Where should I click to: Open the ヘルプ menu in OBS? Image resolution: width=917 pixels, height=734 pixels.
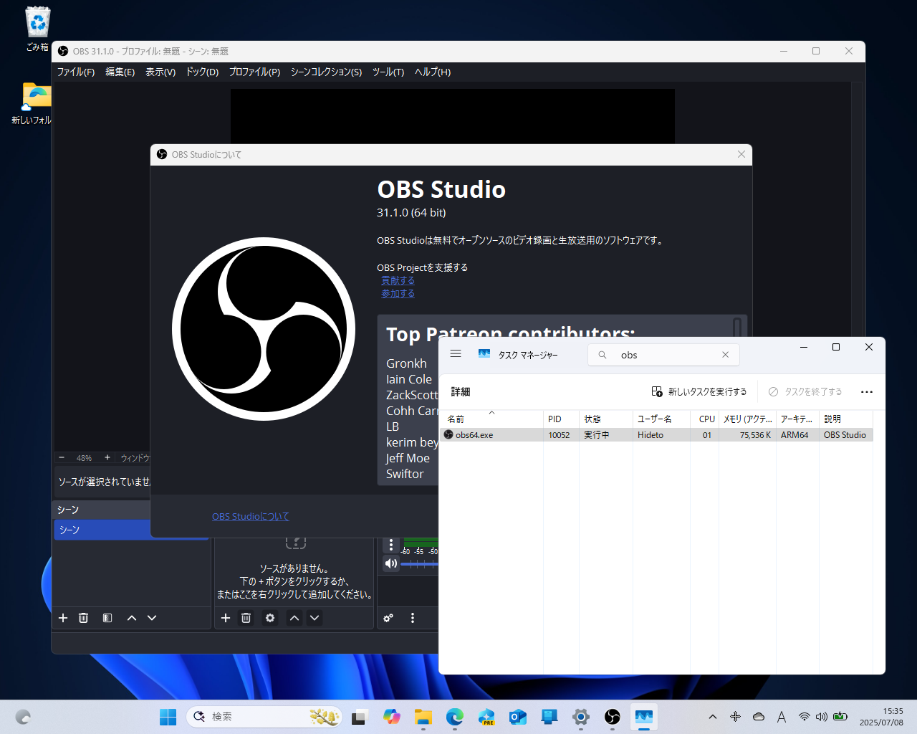tap(432, 72)
